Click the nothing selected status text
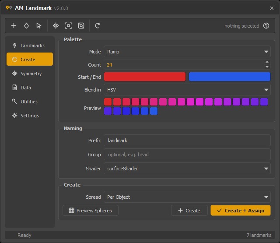Screen dimensions: 280x243 tap(241, 26)
